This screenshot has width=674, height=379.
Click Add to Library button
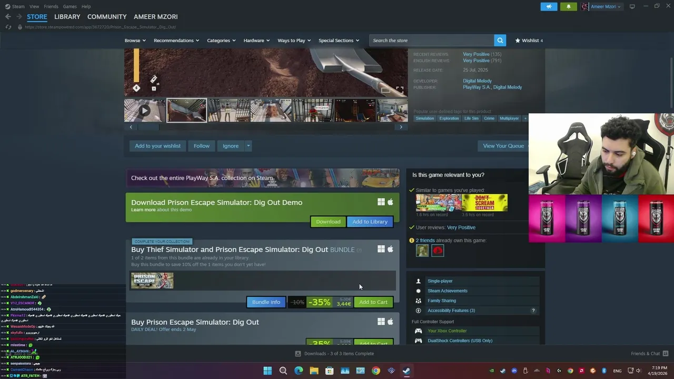[x=370, y=222]
